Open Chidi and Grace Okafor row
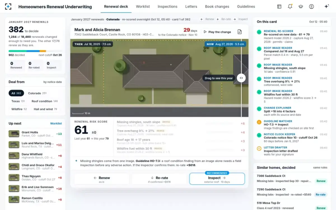This screenshot has width=336, height=210. tap(35, 167)
